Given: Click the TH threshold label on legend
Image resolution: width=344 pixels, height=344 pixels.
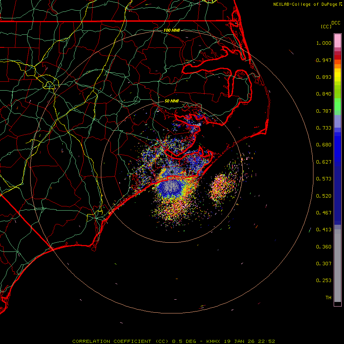Looking at the screenshot, I should (x=328, y=298).
